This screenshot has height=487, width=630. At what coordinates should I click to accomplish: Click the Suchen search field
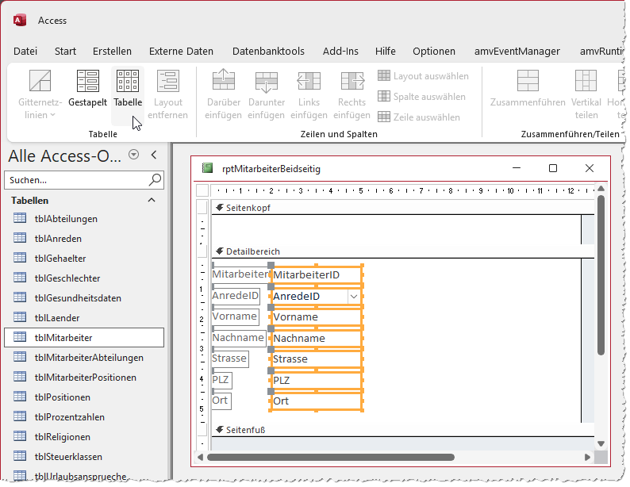pyautogui.click(x=76, y=180)
